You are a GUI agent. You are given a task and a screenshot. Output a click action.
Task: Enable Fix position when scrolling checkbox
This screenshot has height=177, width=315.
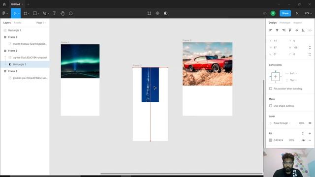[x=271, y=88]
